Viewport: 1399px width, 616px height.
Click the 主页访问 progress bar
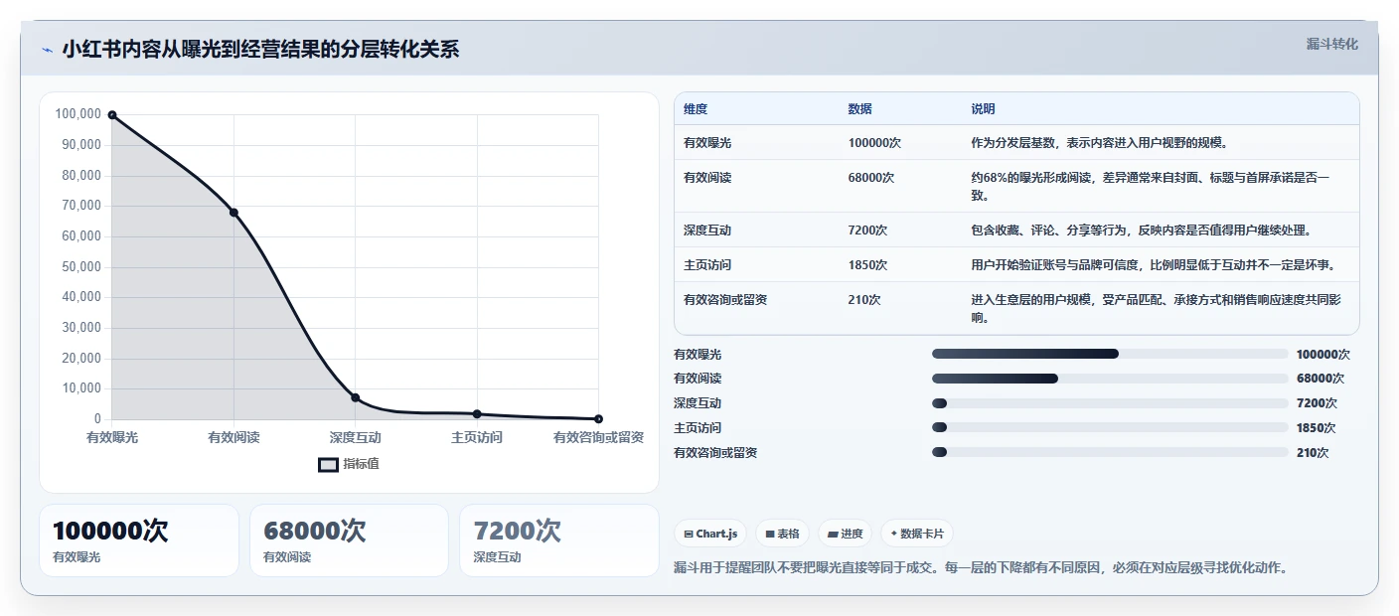click(1110, 428)
